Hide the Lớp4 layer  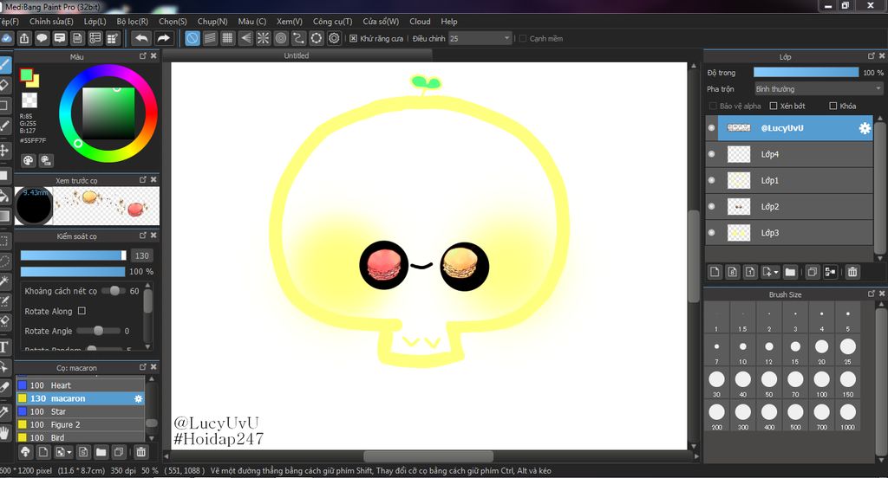pyautogui.click(x=711, y=154)
